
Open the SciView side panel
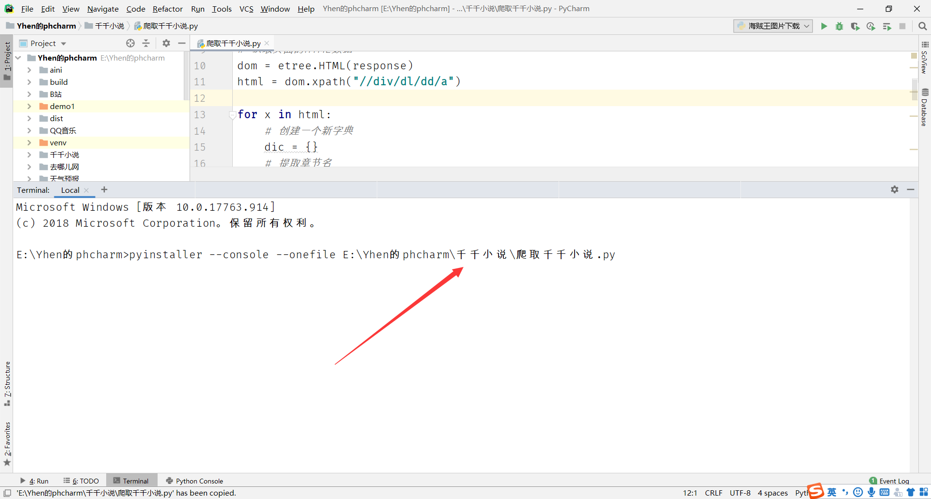(x=924, y=58)
